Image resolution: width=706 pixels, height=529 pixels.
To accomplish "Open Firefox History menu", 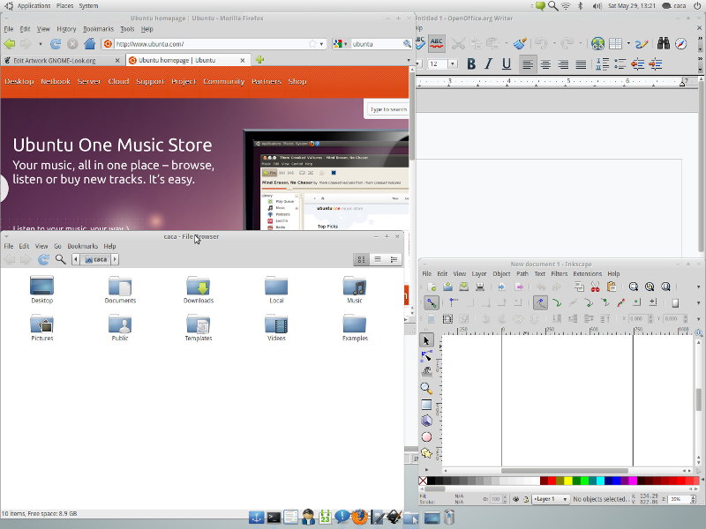I will point(66,29).
